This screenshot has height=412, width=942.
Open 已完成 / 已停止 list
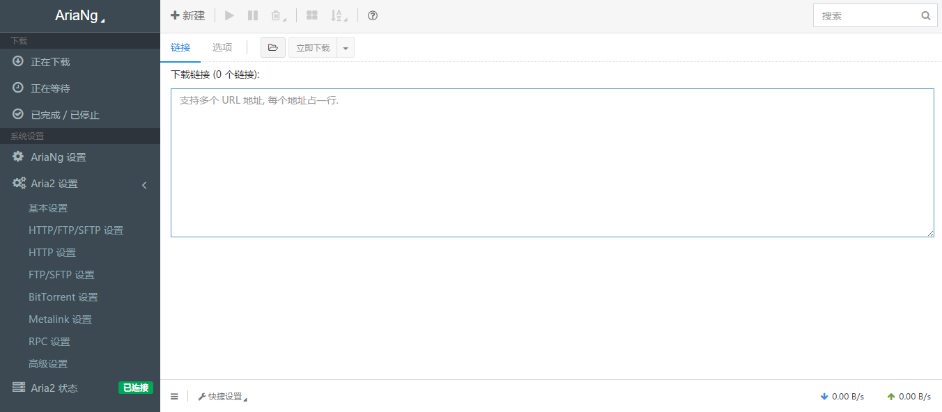point(80,115)
